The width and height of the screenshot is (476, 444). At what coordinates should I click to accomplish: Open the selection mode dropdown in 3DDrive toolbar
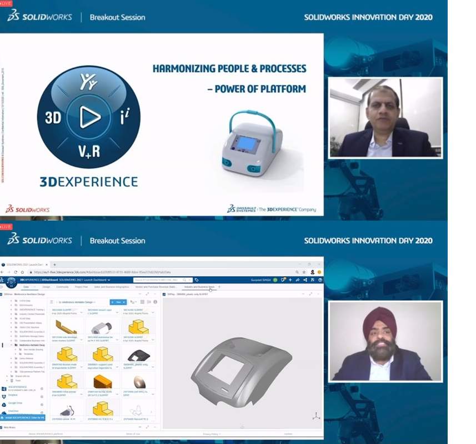[133, 302]
